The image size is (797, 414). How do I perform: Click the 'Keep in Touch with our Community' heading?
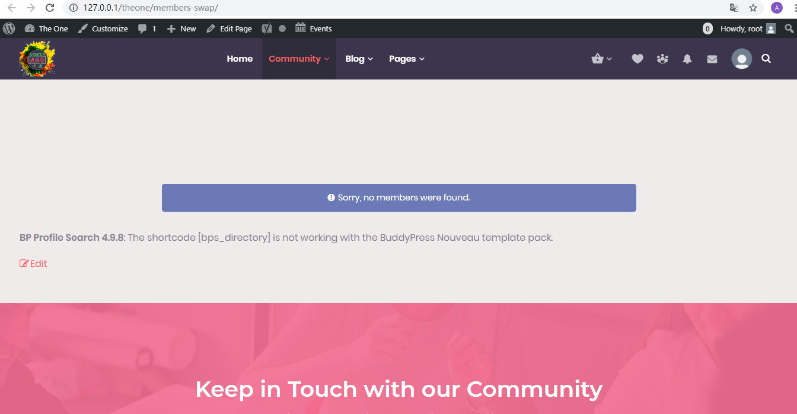pos(398,389)
